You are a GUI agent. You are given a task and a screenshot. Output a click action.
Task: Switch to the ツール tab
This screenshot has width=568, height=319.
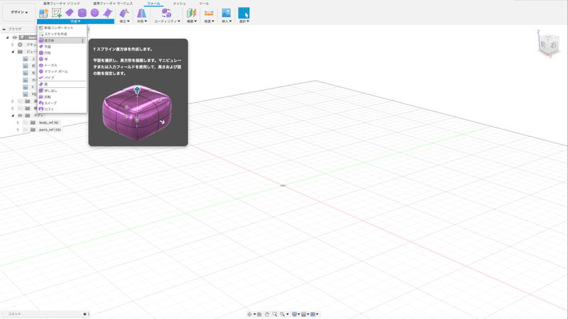click(x=204, y=4)
